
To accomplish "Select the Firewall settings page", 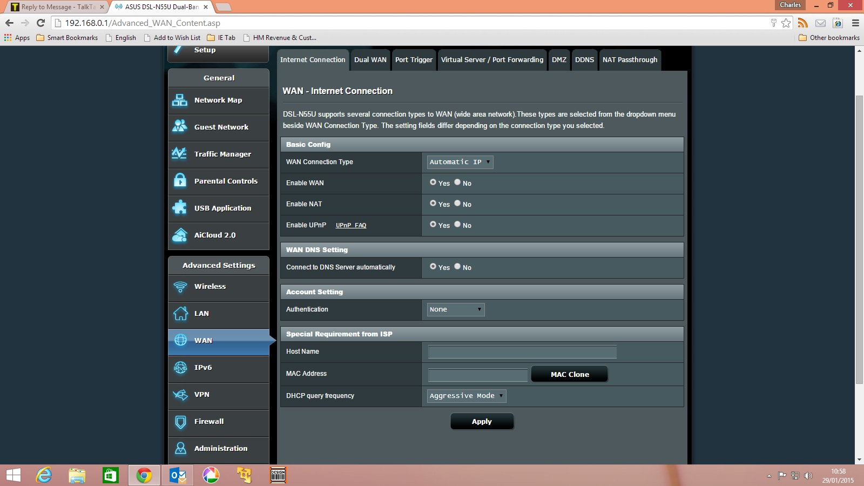I will [x=210, y=422].
